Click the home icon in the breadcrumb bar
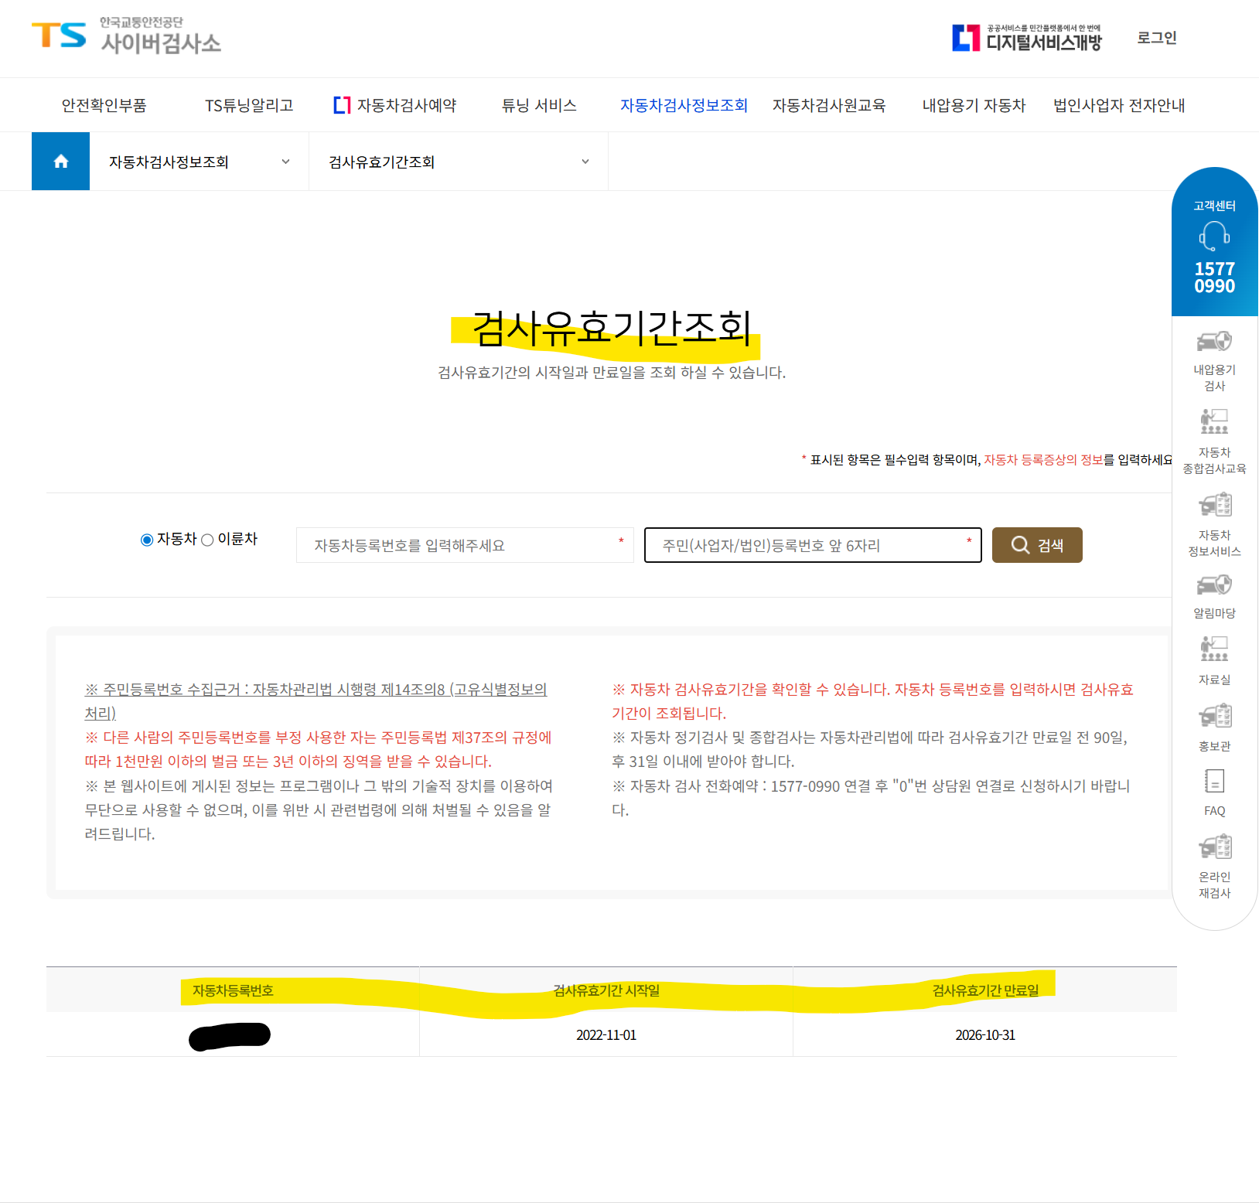Viewport: 1259px width, 1203px height. (60, 161)
